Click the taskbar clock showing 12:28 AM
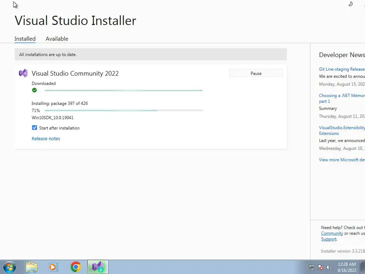 coord(347,267)
